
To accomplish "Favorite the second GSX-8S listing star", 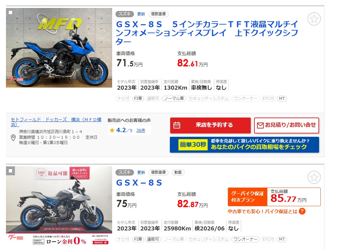I will [x=314, y=177].
